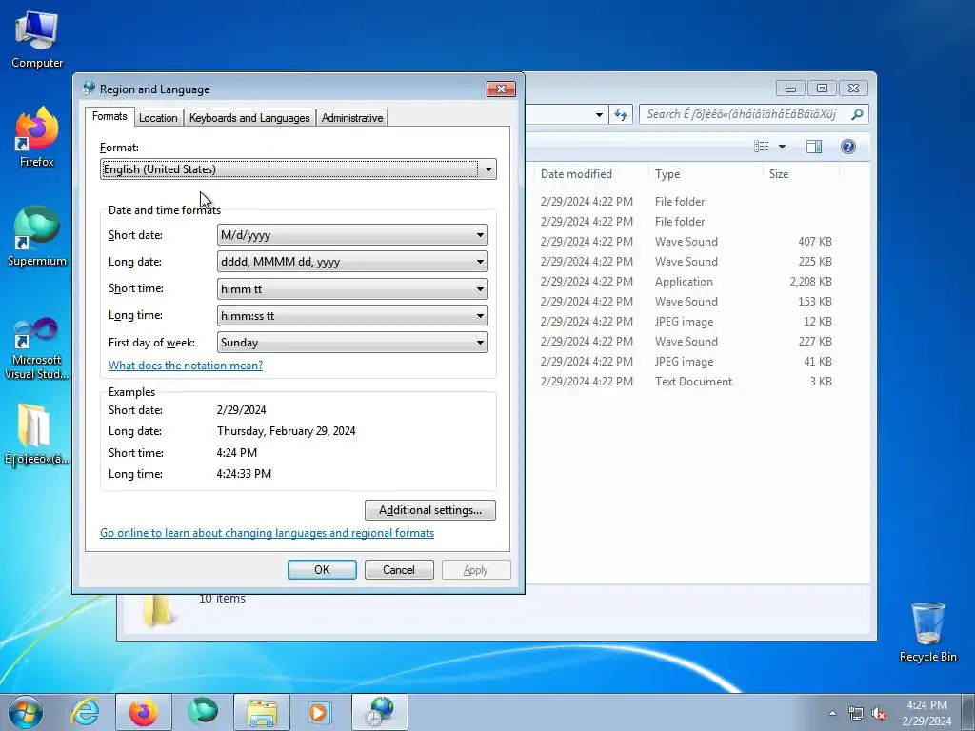Select the 227 KB Wave Sound row

point(686,342)
